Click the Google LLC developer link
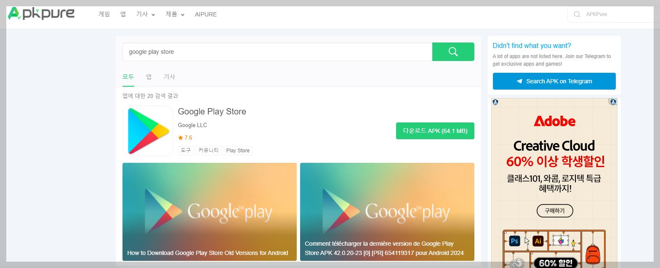660x268 pixels. 192,125
